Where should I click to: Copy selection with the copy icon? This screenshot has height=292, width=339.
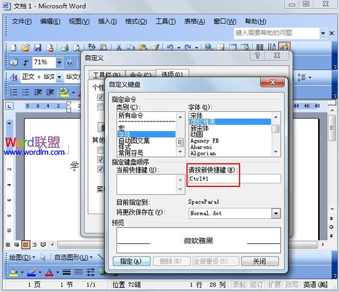131,47
